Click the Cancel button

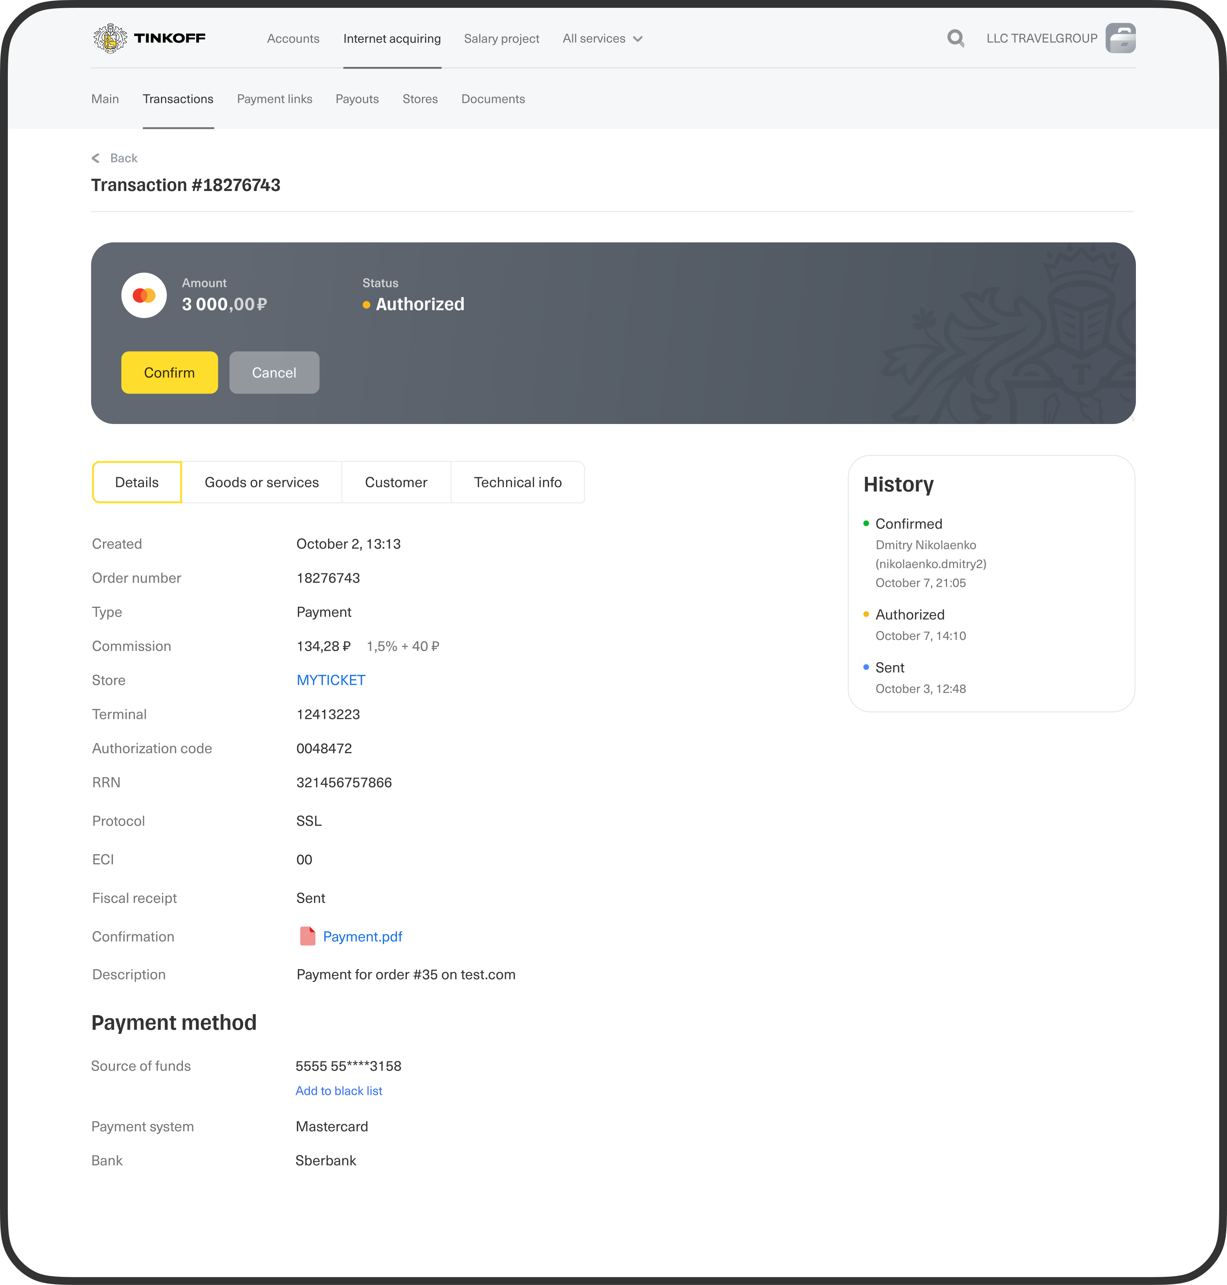point(274,373)
